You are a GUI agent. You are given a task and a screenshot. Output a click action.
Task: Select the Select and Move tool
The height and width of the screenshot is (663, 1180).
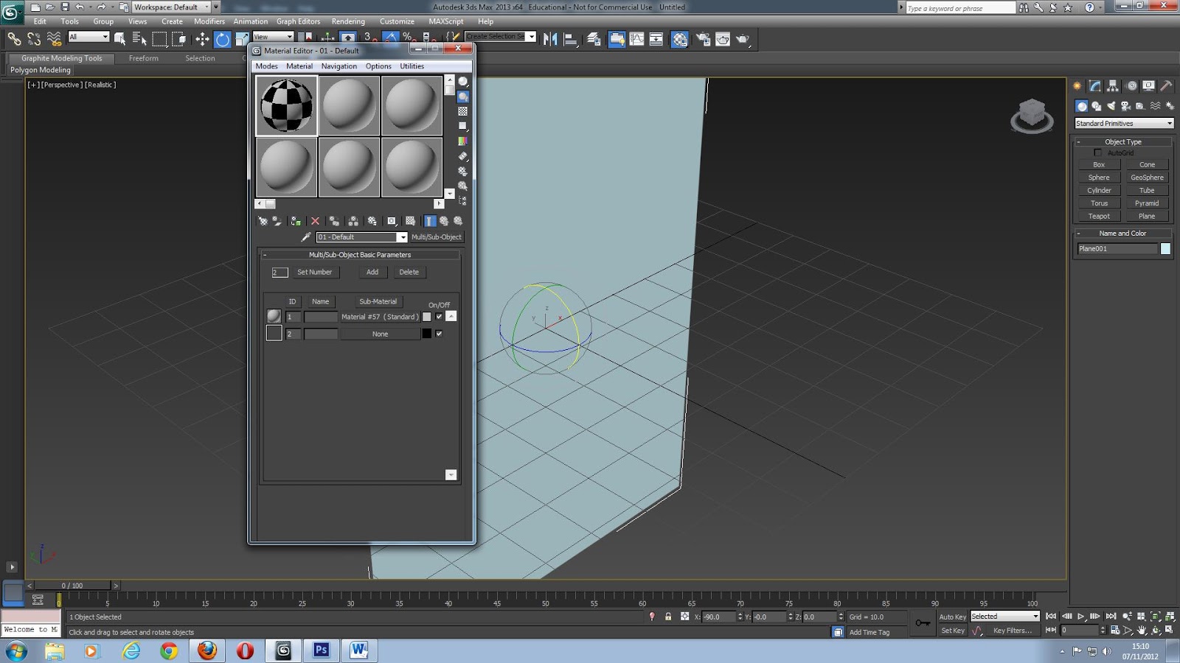click(203, 38)
